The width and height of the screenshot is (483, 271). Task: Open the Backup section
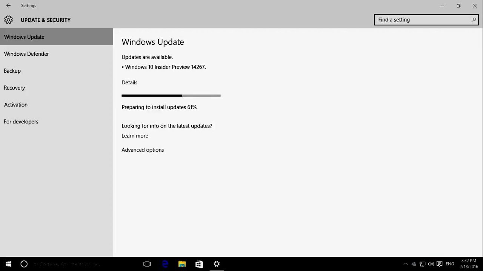pos(57,71)
